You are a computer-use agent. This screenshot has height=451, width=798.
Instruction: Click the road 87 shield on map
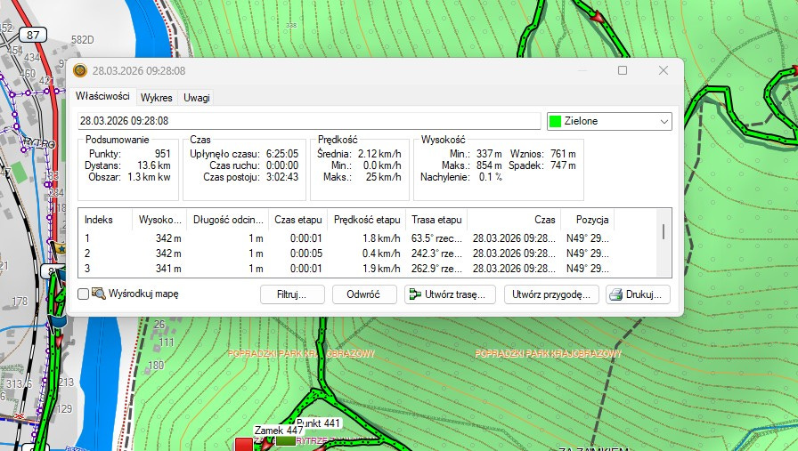coord(34,35)
